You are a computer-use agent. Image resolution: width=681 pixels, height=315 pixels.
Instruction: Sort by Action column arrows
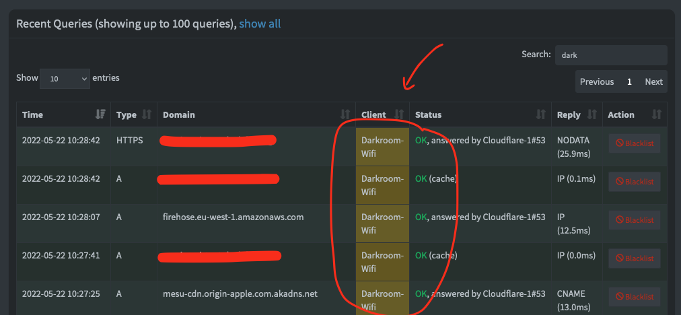(657, 114)
